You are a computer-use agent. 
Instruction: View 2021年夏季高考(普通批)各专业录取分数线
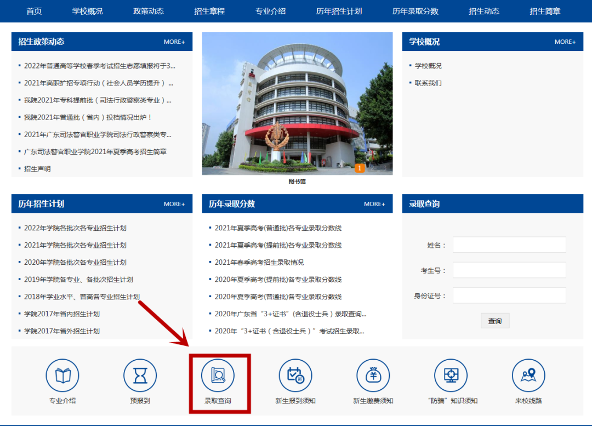tap(277, 228)
